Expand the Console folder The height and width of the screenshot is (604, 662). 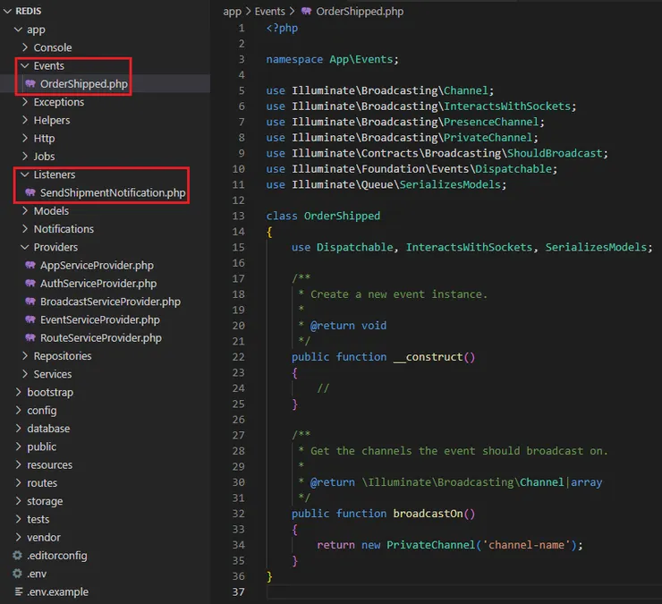pyautogui.click(x=25, y=47)
